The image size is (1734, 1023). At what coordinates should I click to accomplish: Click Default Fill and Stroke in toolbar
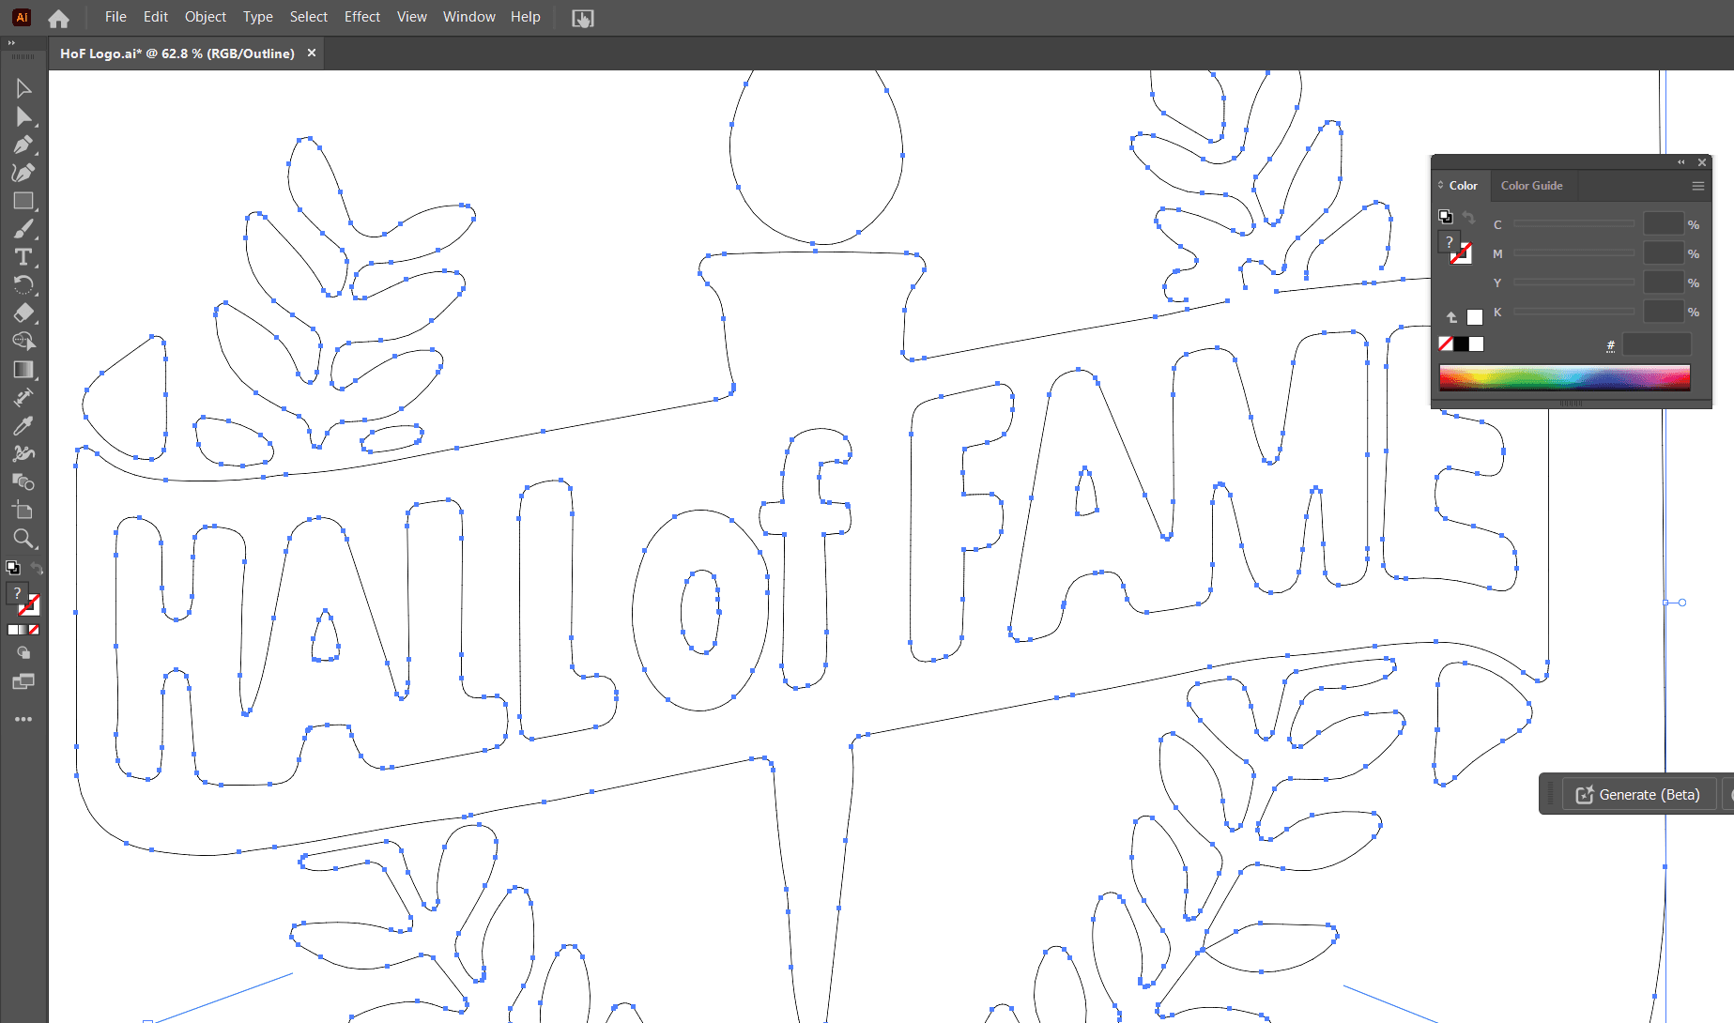click(13, 568)
